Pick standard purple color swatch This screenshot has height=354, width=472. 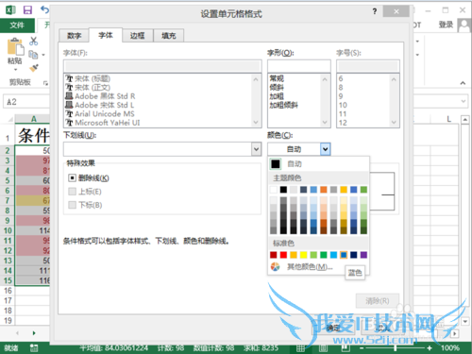363,255
